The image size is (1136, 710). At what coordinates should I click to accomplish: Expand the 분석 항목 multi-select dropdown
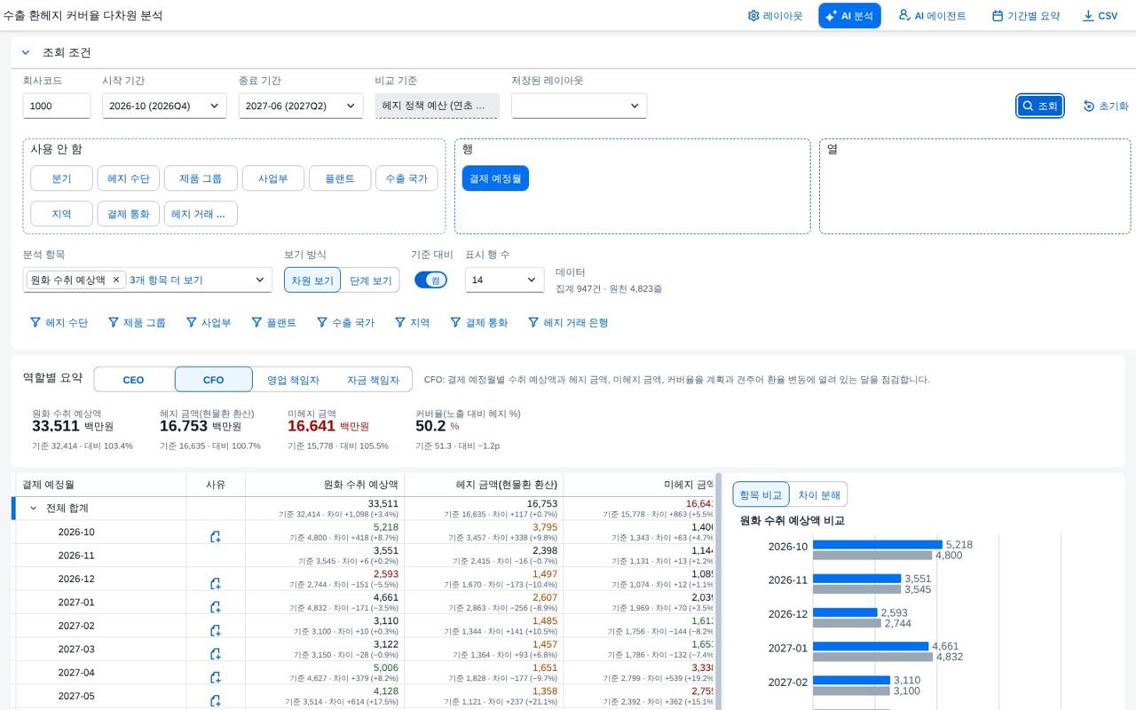tap(260, 280)
